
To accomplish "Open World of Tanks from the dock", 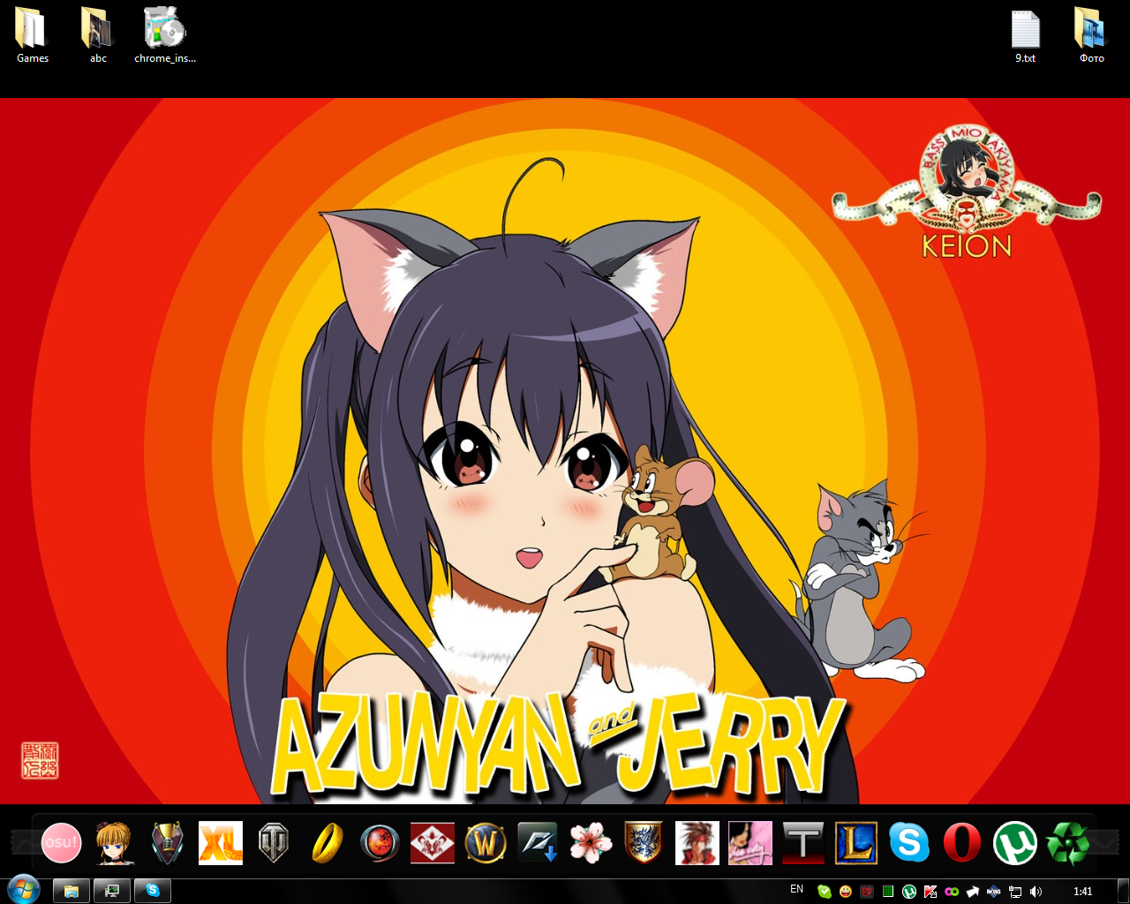I will click(274, 843).
